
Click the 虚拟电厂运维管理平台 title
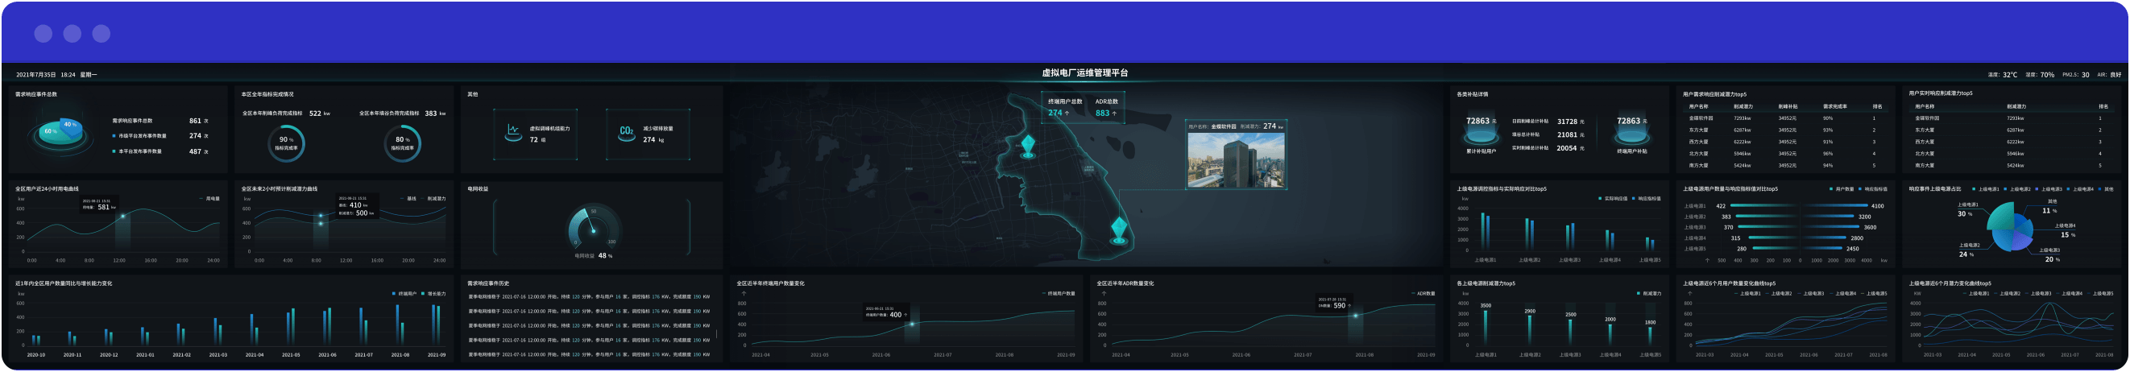1084,72
